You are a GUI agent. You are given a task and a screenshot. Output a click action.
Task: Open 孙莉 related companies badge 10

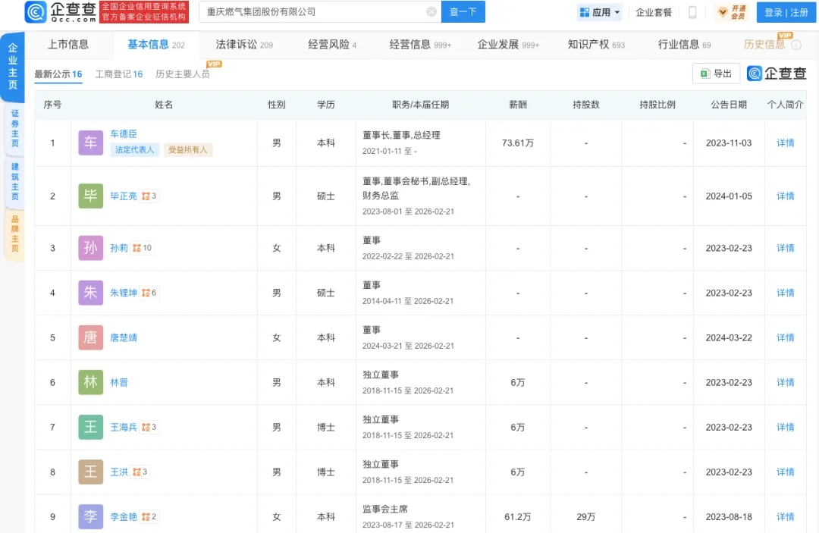[142, 248]
